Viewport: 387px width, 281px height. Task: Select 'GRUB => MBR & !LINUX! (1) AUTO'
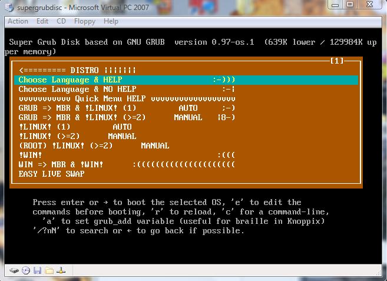coord(186,108)
